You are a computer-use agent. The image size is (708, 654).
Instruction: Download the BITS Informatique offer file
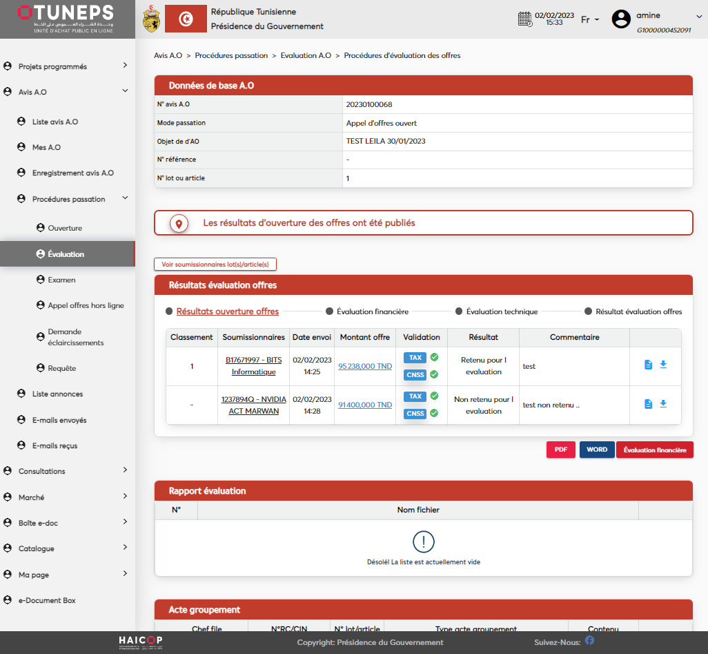coord(663,365)
